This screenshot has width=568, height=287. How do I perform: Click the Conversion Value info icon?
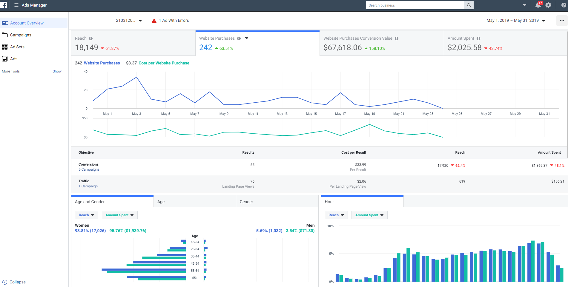tap(397, 38)
